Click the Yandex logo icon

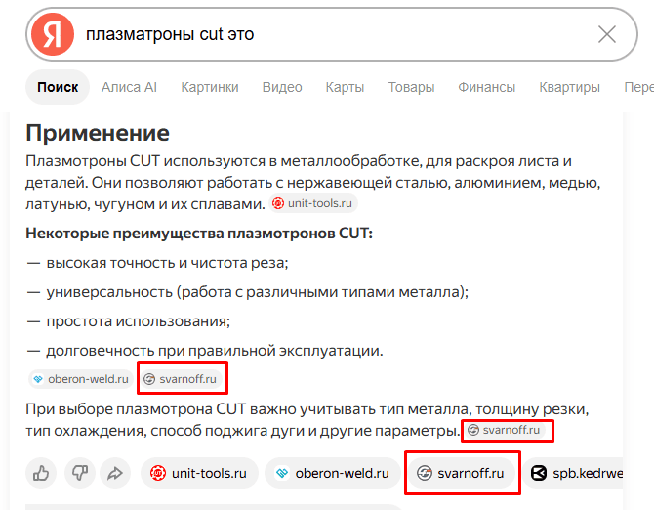pos(53,34)
